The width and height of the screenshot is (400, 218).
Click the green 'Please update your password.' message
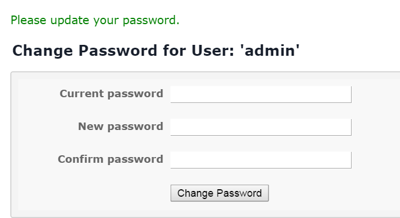pos(95,21)
